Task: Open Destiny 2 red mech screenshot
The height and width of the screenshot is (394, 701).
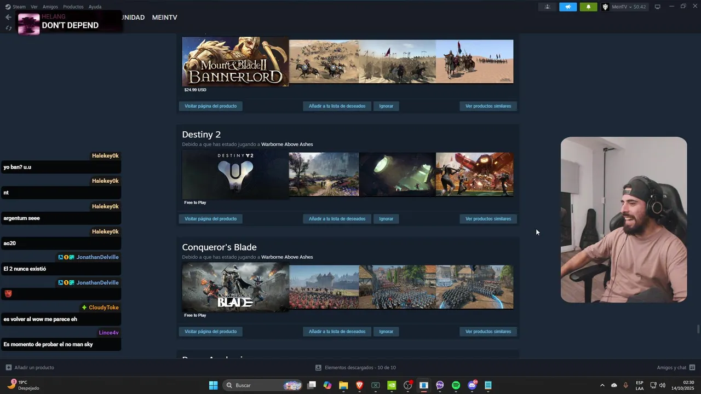Action: click(474, 174)
